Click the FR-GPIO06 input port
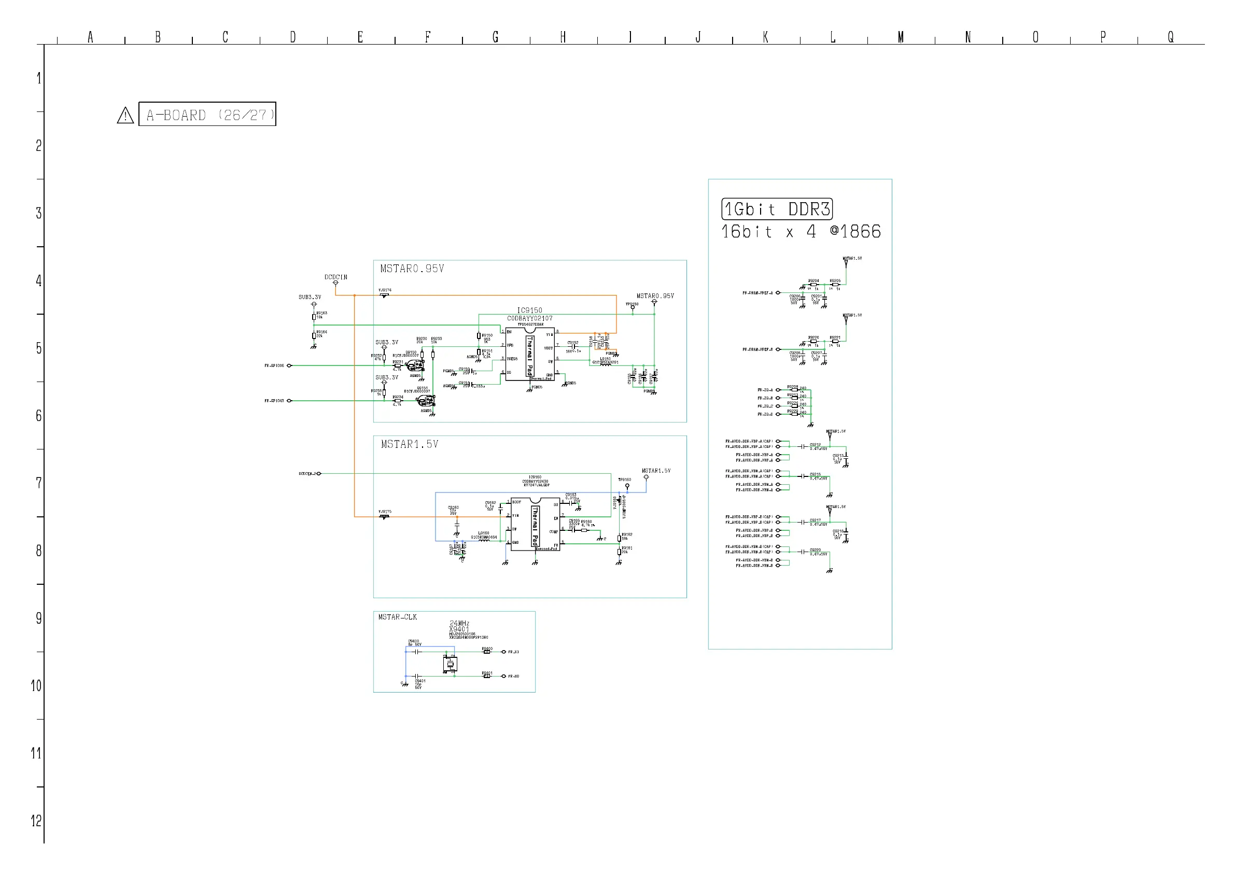The height and width of the screenshot is (873, 1235). 289,366
